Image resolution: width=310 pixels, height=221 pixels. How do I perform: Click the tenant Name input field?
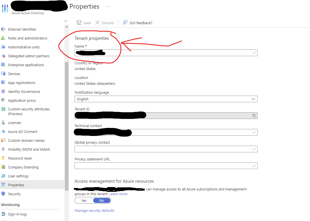[x=166, y=53]
